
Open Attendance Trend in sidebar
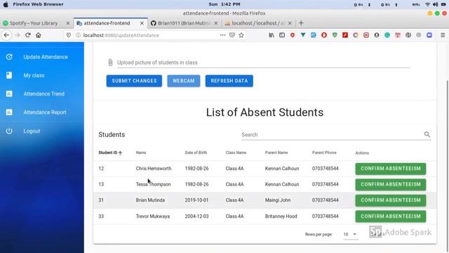pos(43,93)
